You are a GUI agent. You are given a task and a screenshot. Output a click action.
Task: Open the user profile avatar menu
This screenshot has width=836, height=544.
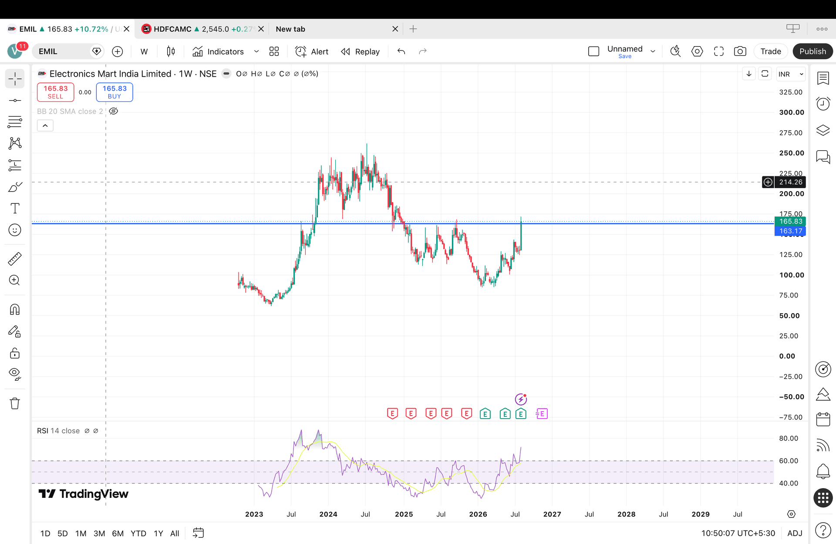click(x=15, y=51)
